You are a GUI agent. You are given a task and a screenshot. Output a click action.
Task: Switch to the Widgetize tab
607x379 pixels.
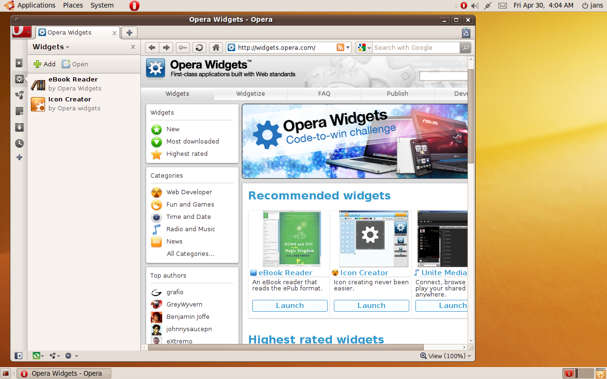250,94
